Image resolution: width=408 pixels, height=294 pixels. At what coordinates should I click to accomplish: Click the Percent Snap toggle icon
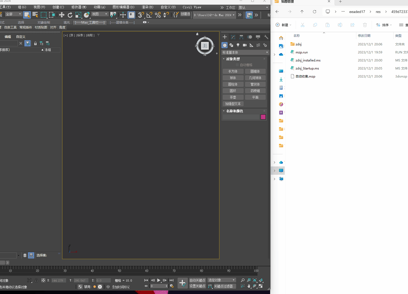point(158,15)
